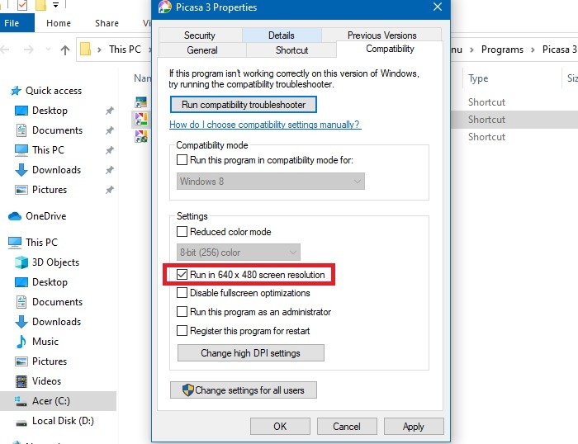Click Programs in the address bar path
This screenshot has width=578, height=444.
(x=502, y=50)
